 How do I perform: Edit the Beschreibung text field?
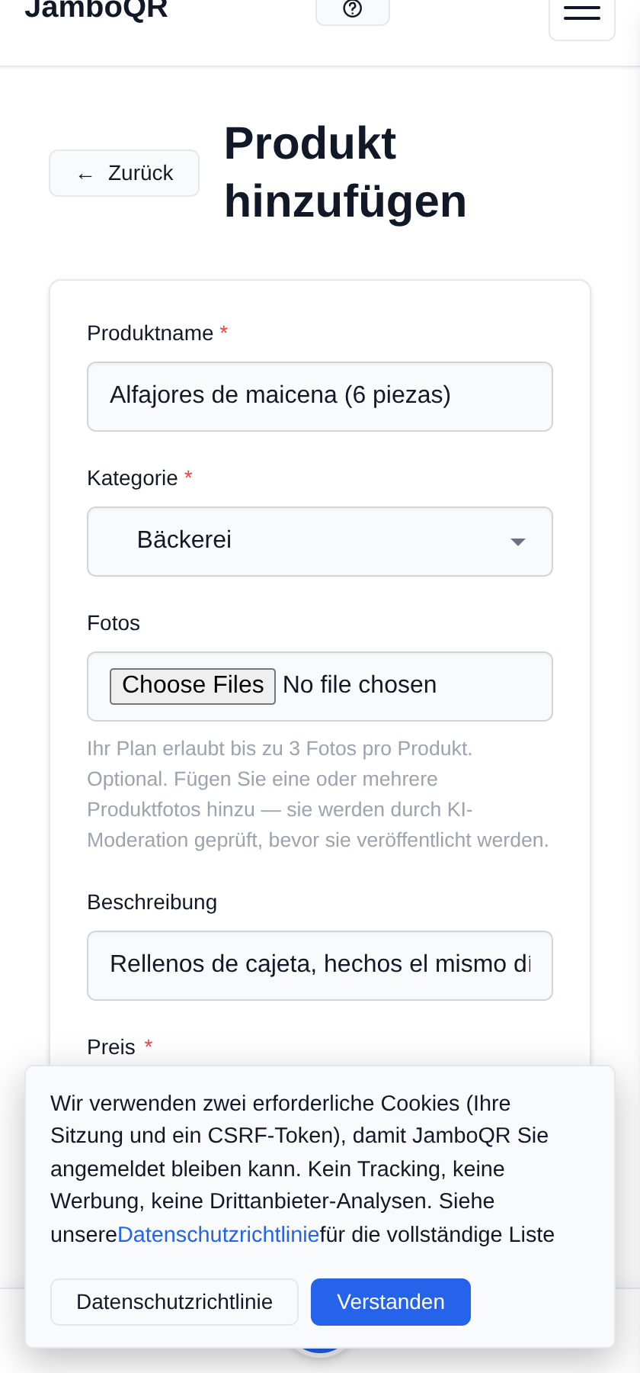pyautogui.click(x=320, y=966)
